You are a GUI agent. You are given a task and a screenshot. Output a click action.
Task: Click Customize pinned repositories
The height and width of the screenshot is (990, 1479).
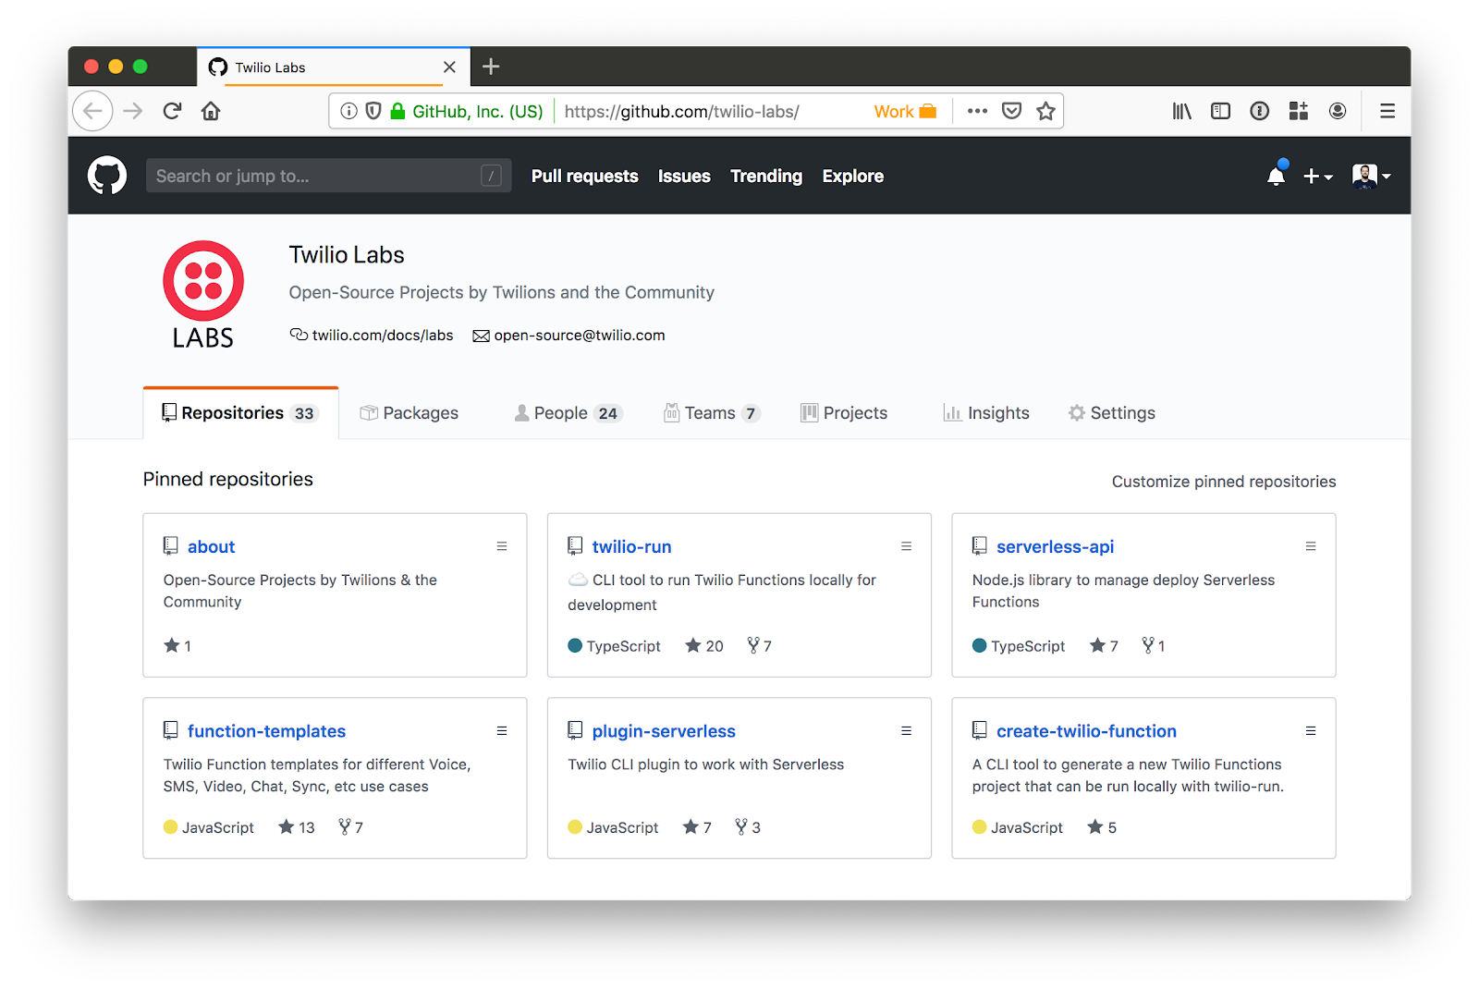coord(1223,482)
